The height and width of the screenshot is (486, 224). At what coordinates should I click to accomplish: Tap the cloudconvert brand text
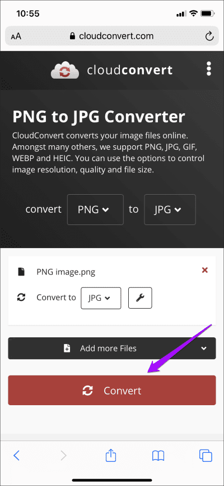(129, 70)
